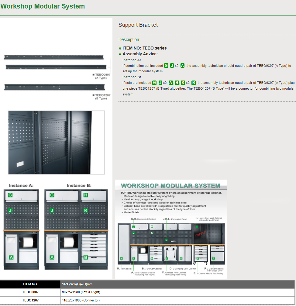The height and width of the screenshot is (306, 296).
Task: Click the green H badge in Instance B text
Action: pos(177,83)
